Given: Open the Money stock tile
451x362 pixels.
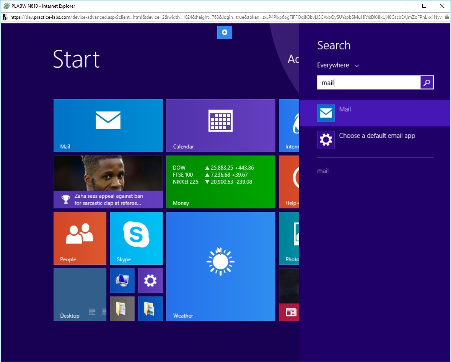Looking at the screenshot, I should coord(221,182).
